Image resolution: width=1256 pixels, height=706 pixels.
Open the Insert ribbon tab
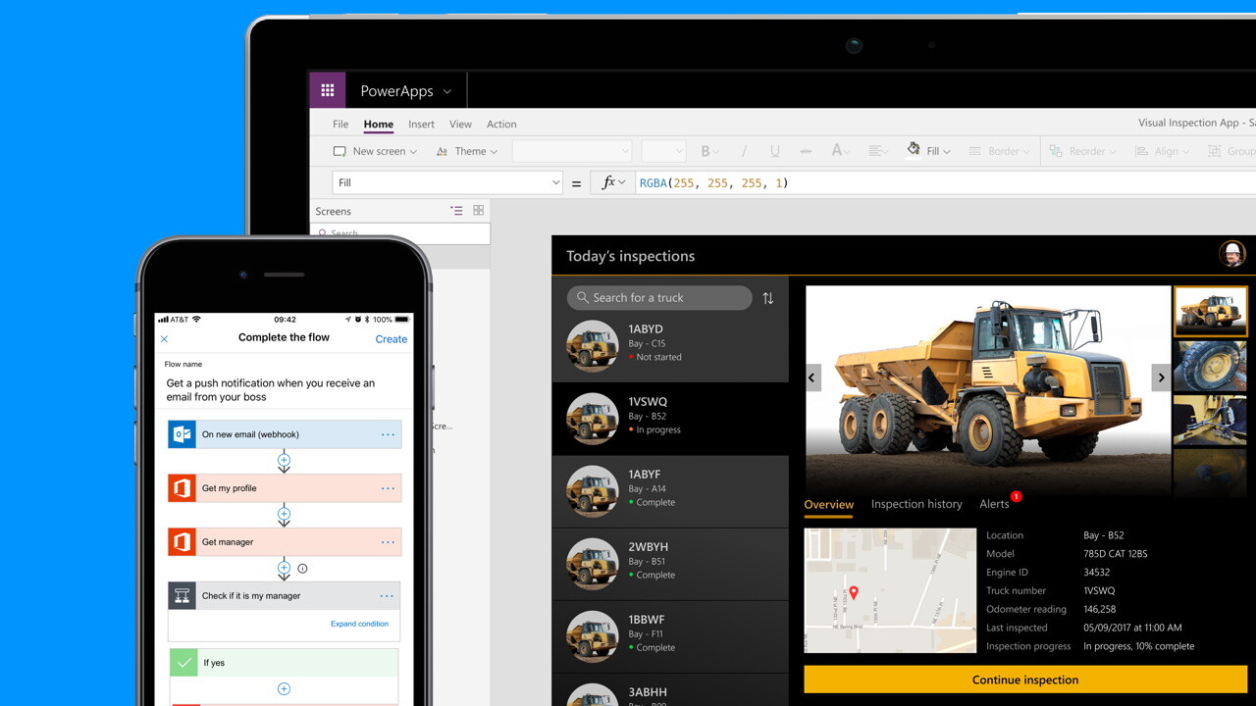coord(421,125)
